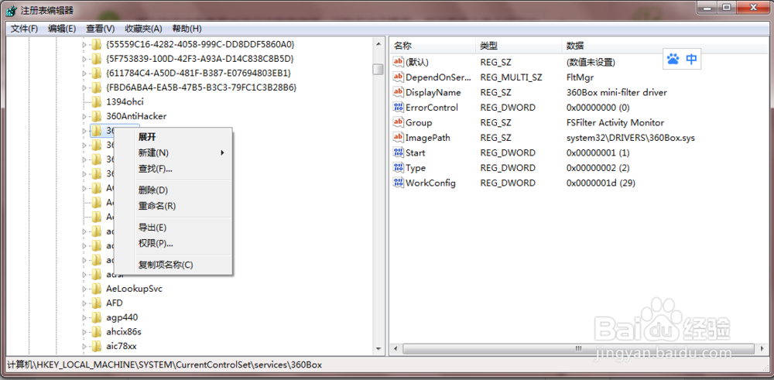
Task: Click the tree pane vertical scrollbar thumb
Action: tap(378, 70)
